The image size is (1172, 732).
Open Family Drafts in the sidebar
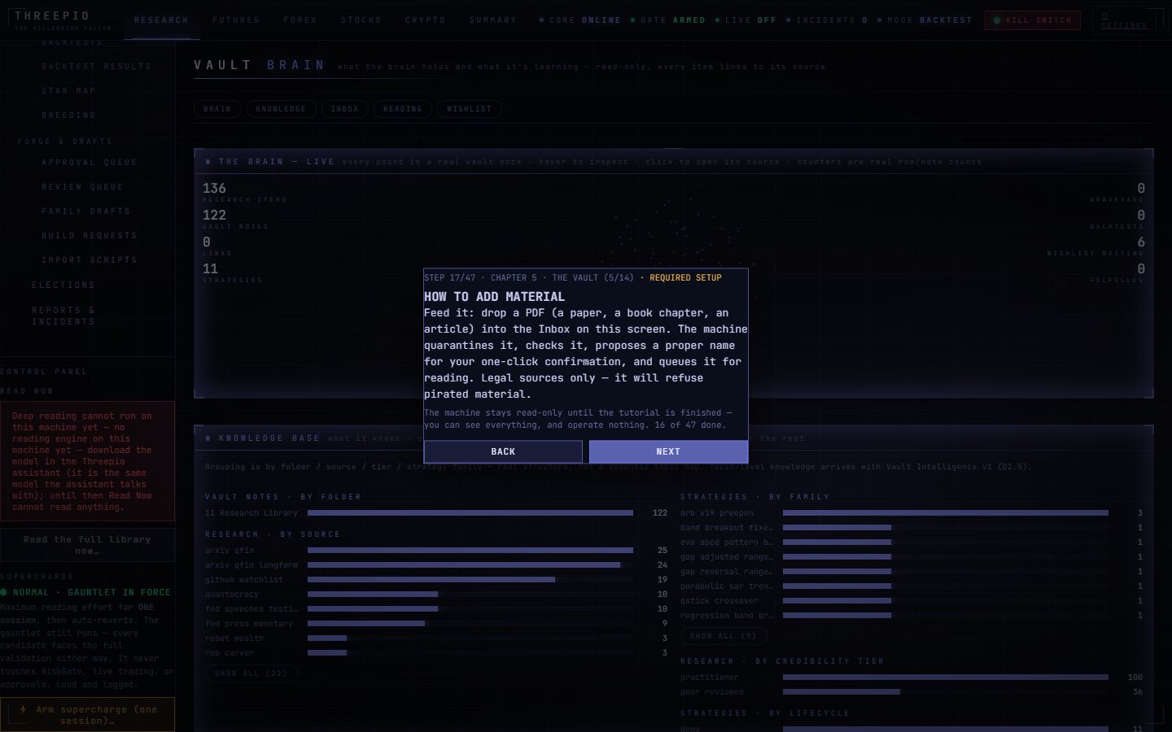(86, 211)
